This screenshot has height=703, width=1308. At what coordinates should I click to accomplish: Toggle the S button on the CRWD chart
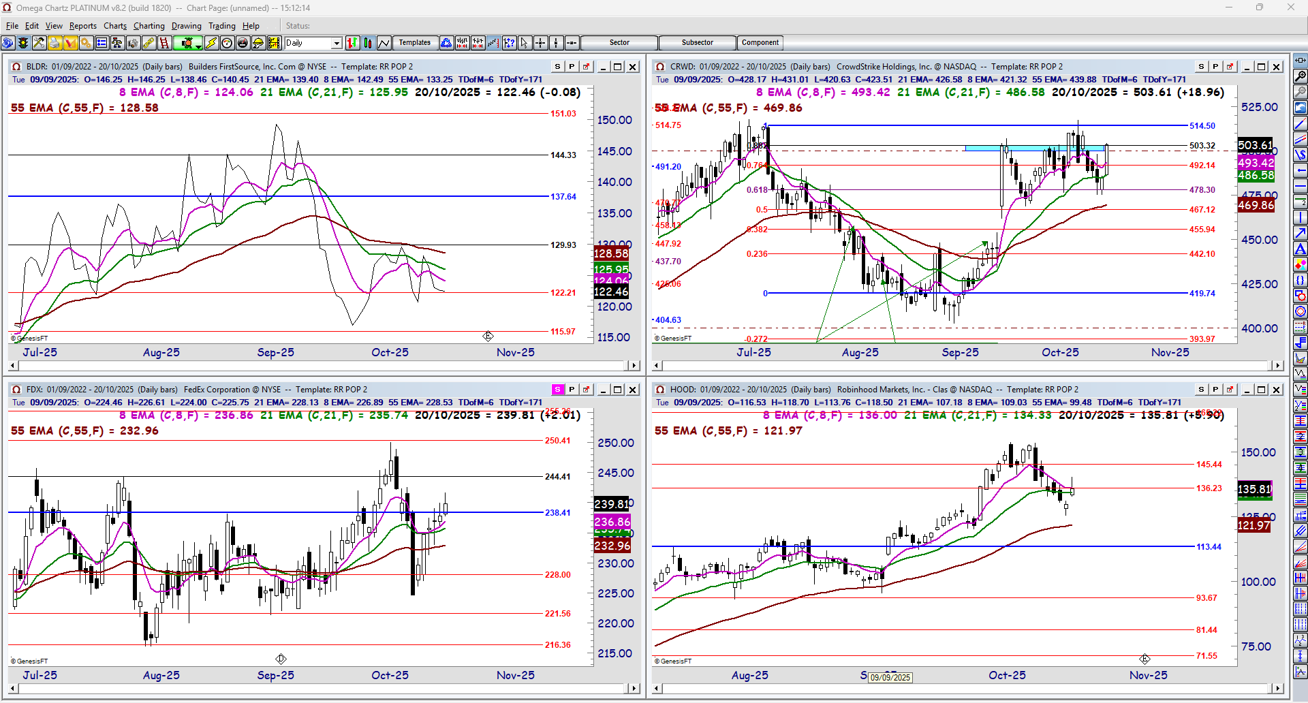(x=1201, y=67)
